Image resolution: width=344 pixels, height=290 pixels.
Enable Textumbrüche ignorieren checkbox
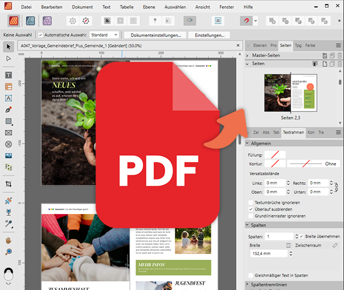[x=251, y=202]
